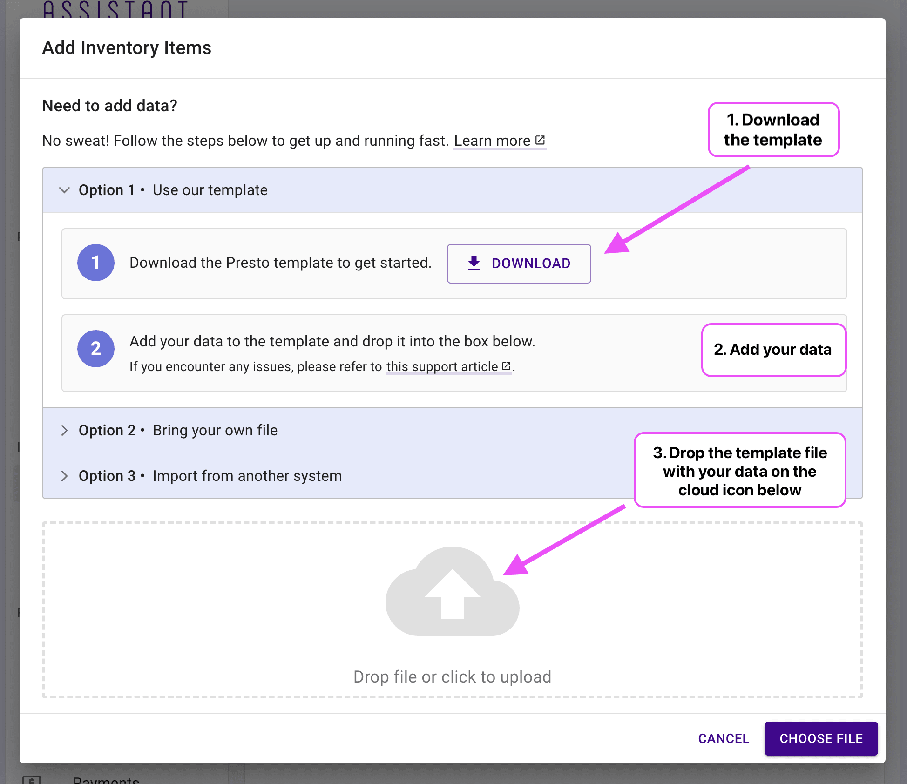907x784 pixels.
Task: Click the step 2 number circle
Action: click(x=96, y=349)
